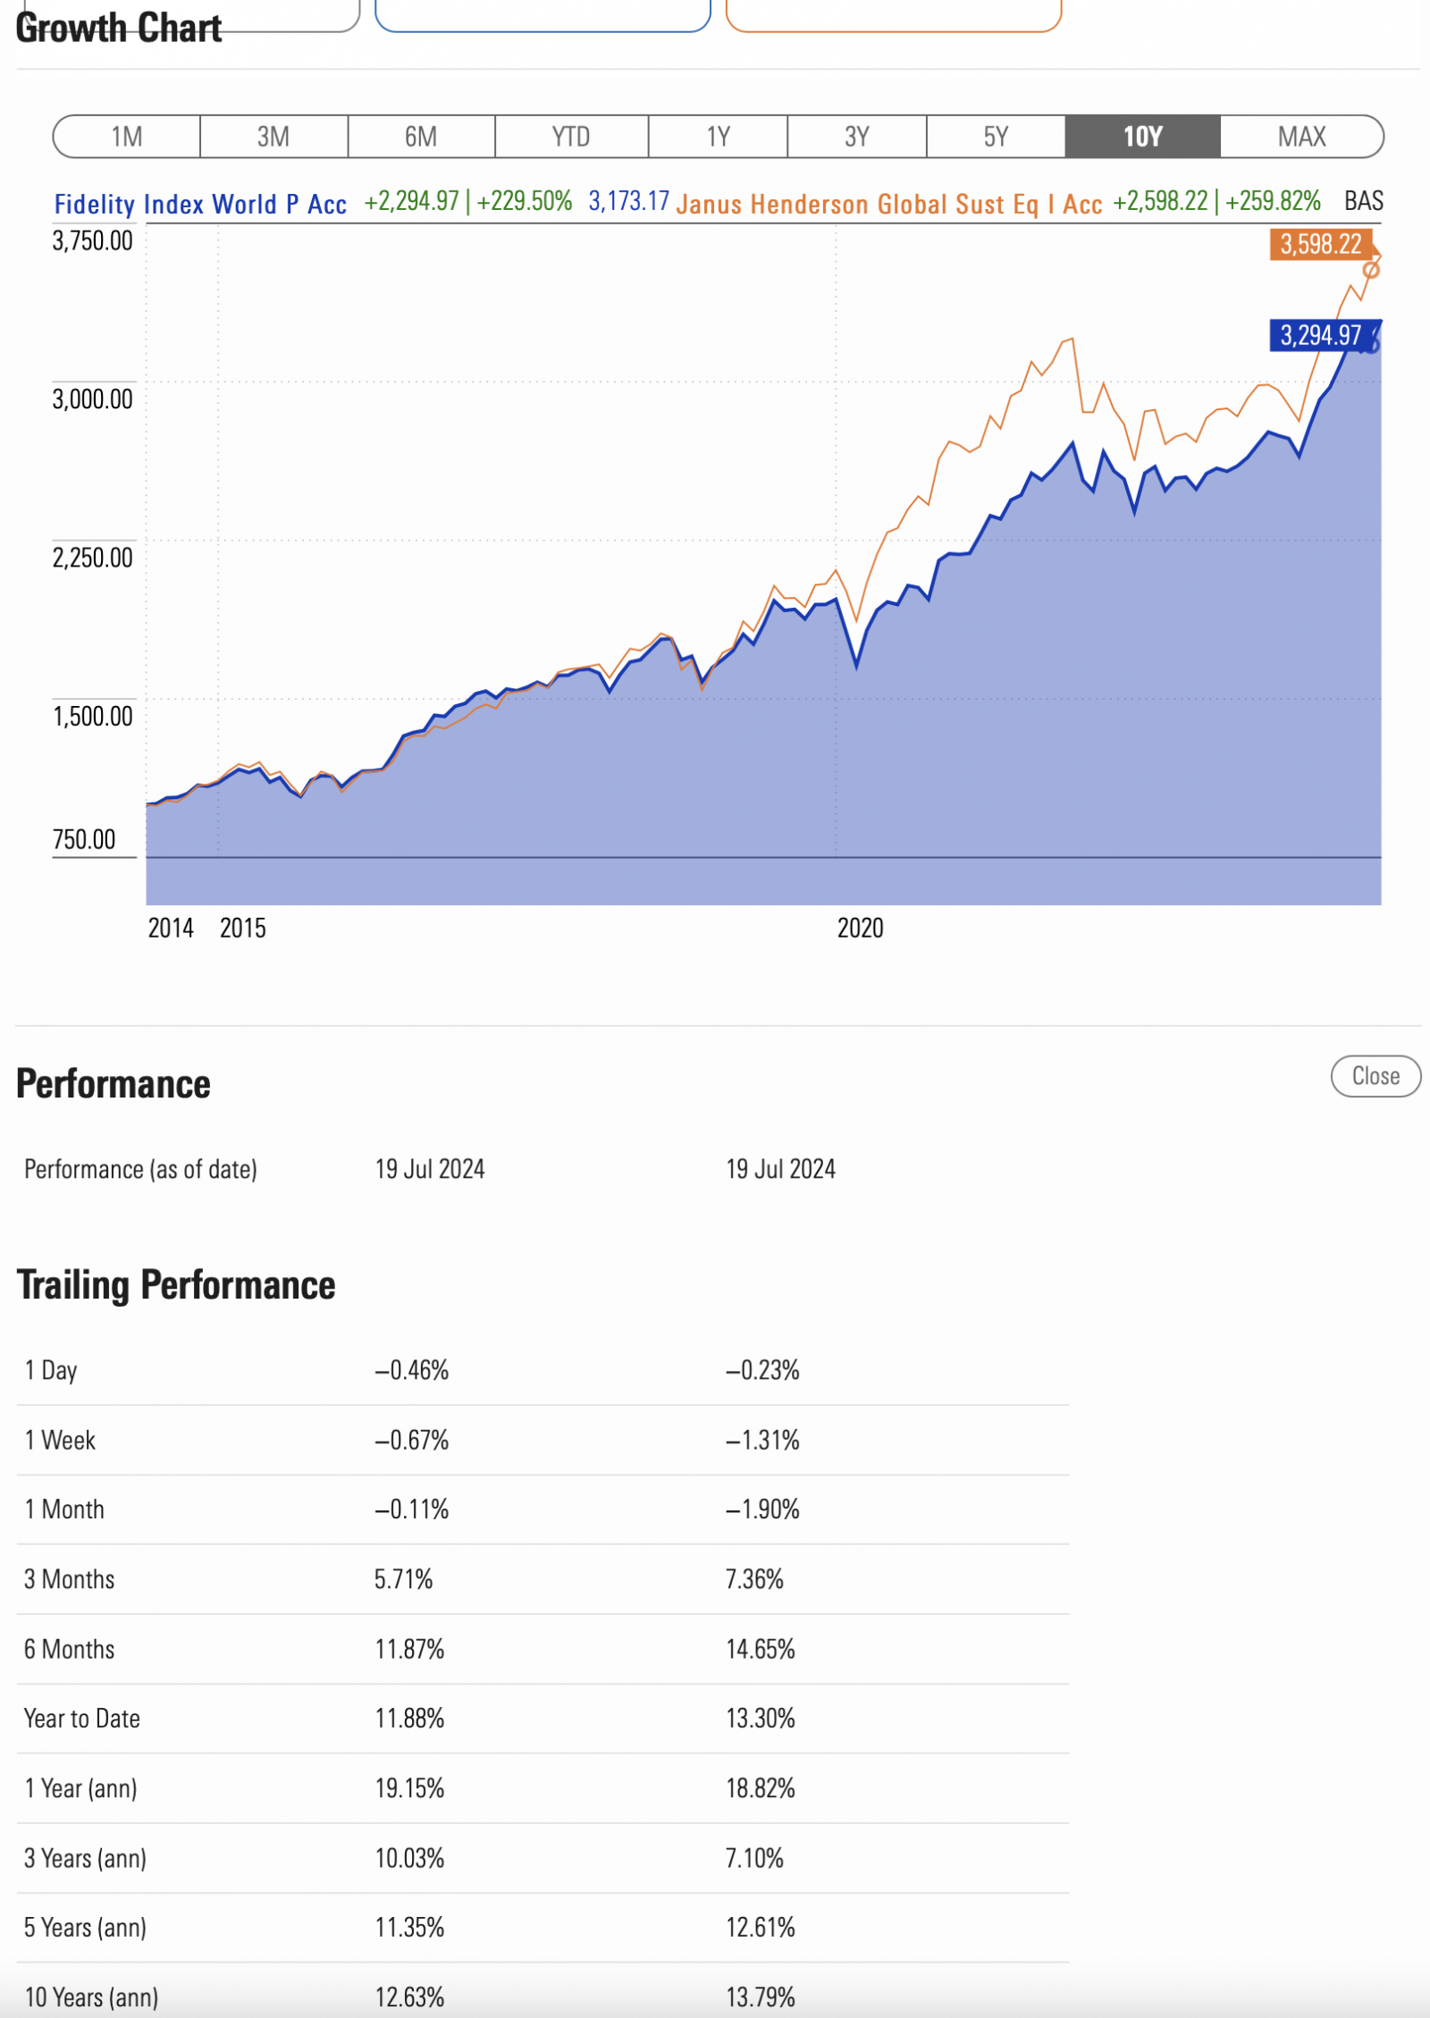Click Janus Henderson Global Sust Eq legend
1430x2018 pixels.
[x=888, y=205]
